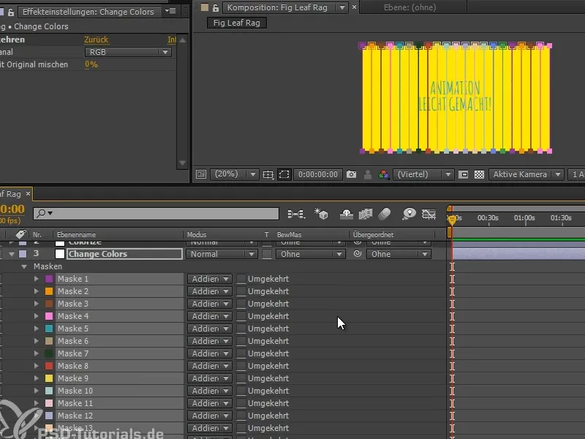Toggle Umgekehrt checkbox for Maske 8
The width and height of the screenshot is (585, 439).
(x=241, y=366)
